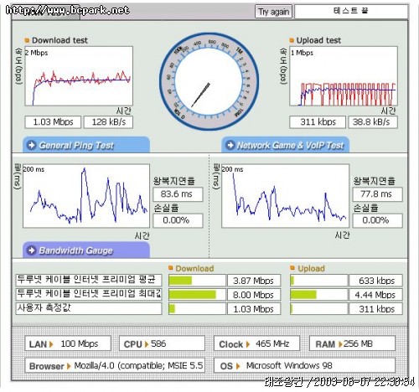Click the orange arrow next to Clock
This screenshot has width=419, height=392.
point(248,344)
